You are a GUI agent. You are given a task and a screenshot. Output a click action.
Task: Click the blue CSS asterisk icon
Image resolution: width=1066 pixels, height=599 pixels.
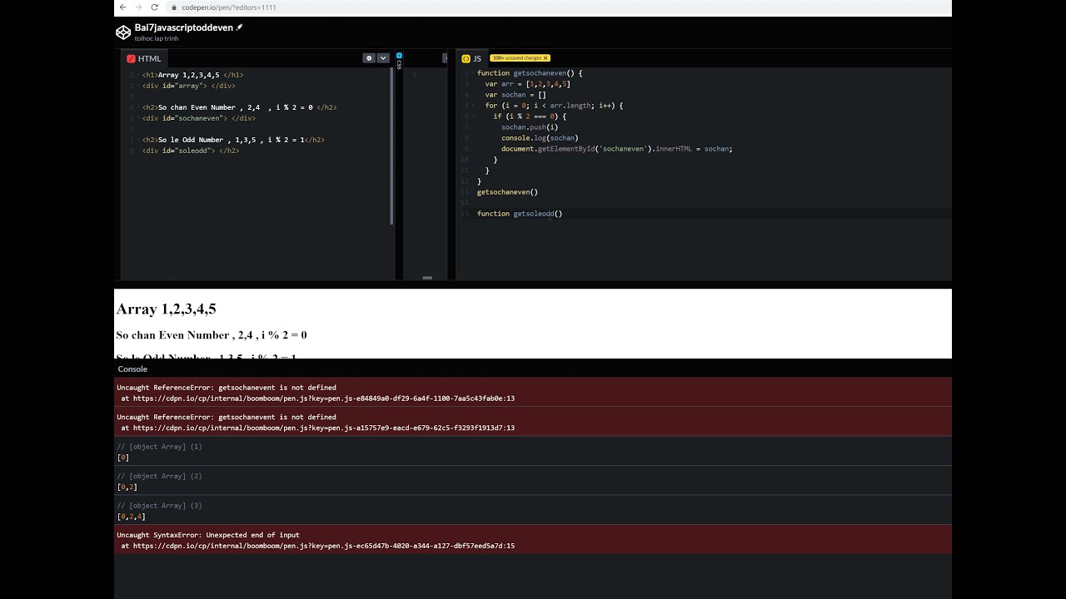(399, 56)
